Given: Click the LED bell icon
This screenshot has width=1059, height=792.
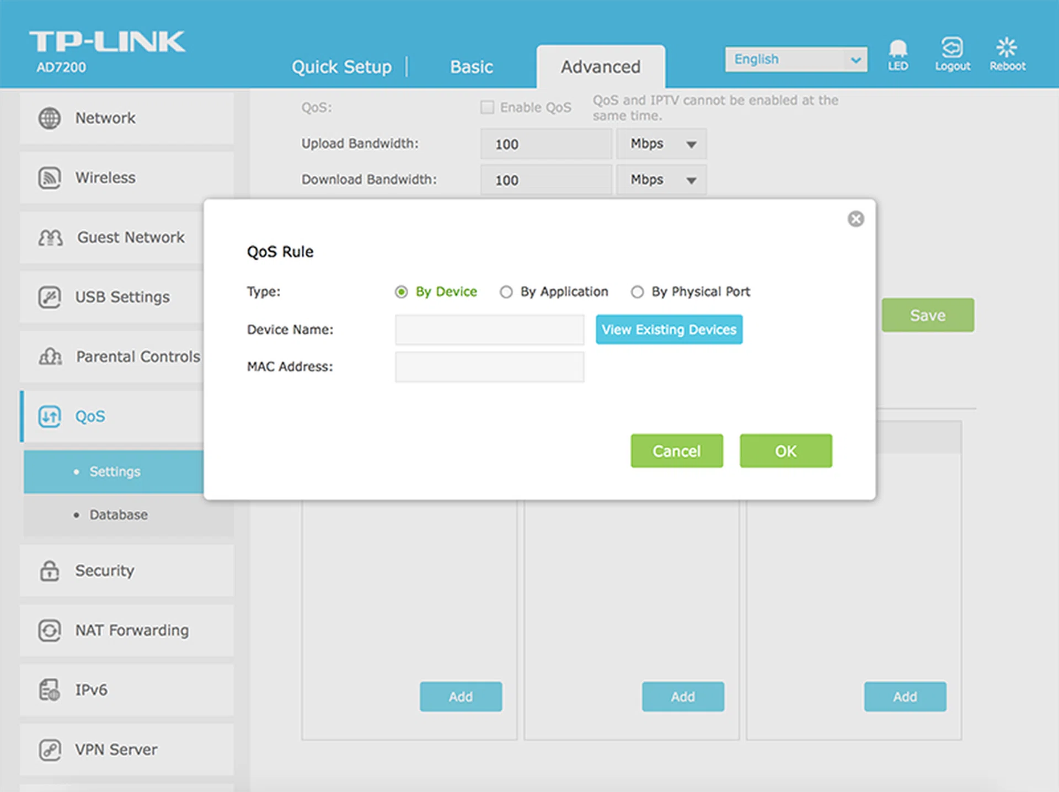Looking at the screenshot, I should pyautogui.click(x=897, y=50).
